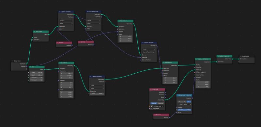
Task: Enable the Pick Instance checkbox
Action: pyautogui.click(x=197, y=72)
